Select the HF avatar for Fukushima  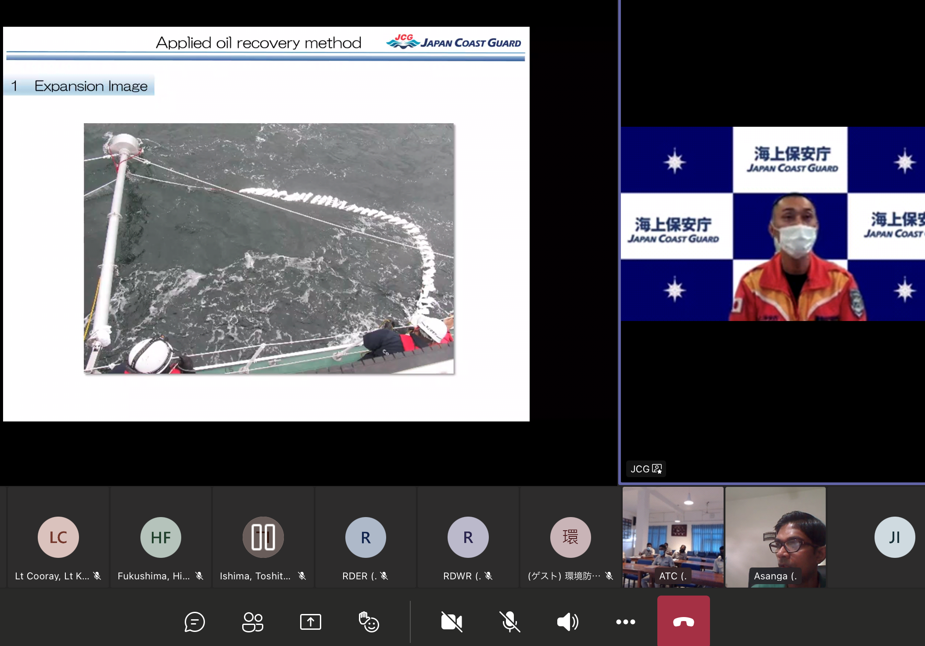(161, 537)
